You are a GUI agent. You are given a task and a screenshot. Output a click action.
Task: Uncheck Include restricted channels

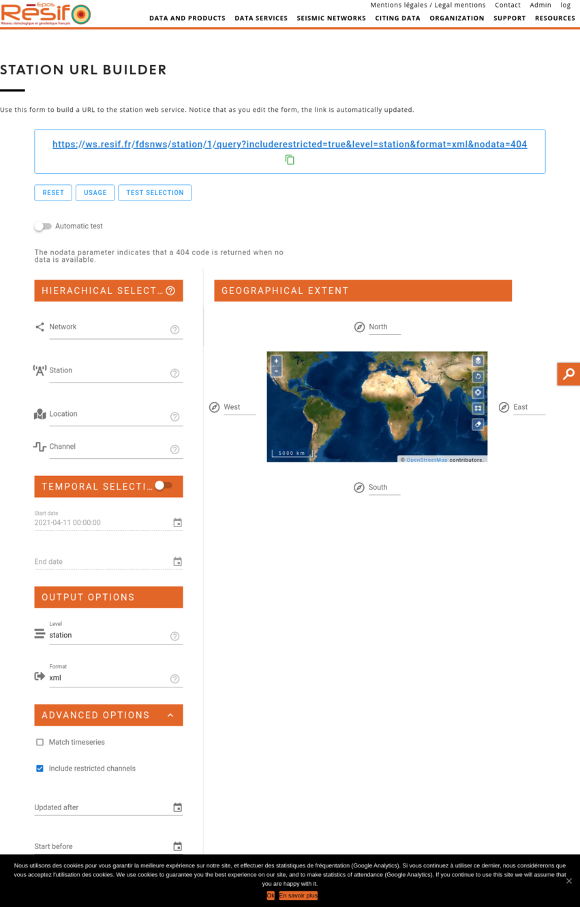click(x=40, y=769)
